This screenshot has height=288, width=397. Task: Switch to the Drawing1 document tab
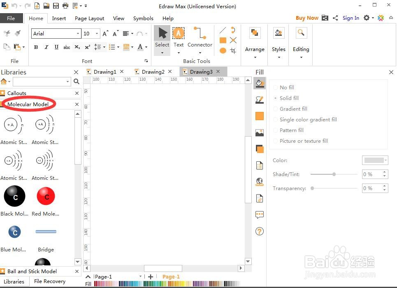105,72
